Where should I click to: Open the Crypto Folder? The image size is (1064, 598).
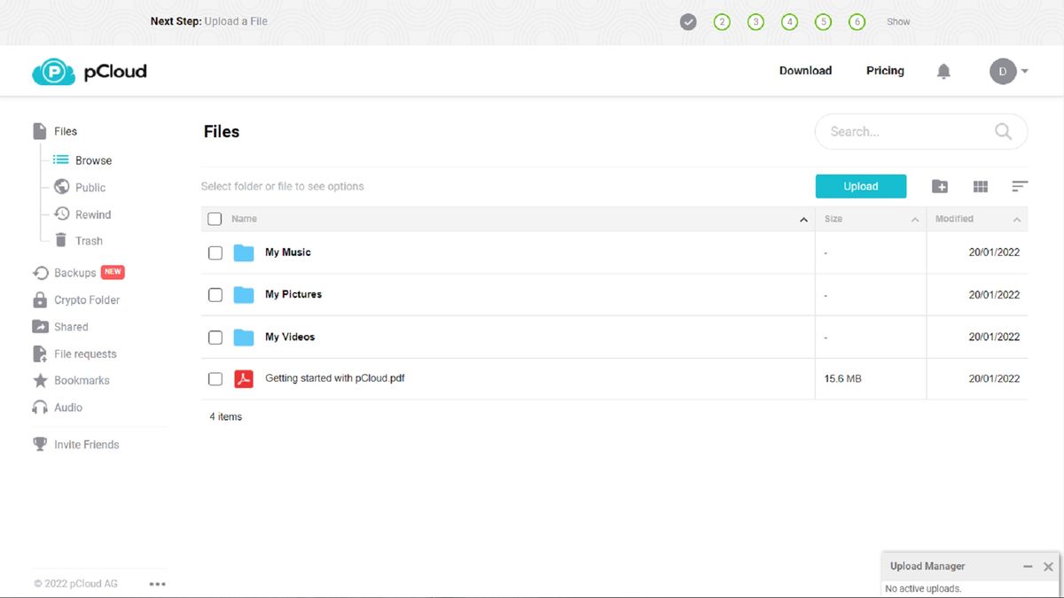[85, 299]
